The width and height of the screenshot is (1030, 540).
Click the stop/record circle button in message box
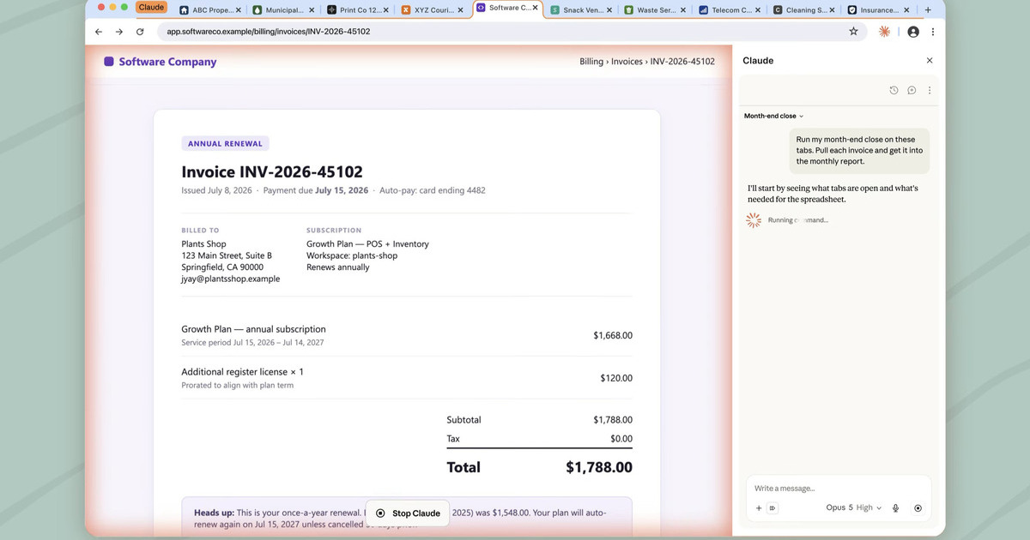tap(918, 508)
